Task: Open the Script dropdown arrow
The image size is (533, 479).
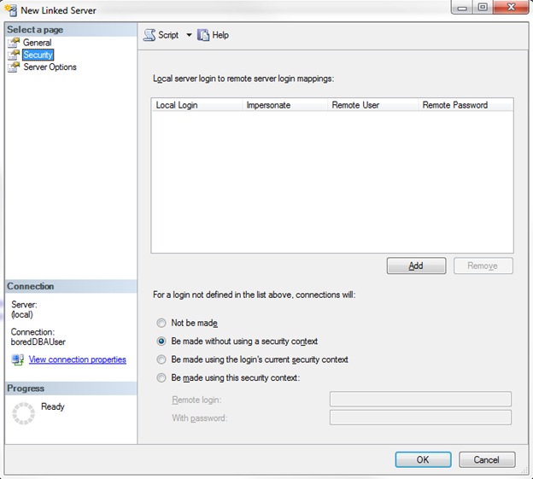Action: tap(189, 35)
